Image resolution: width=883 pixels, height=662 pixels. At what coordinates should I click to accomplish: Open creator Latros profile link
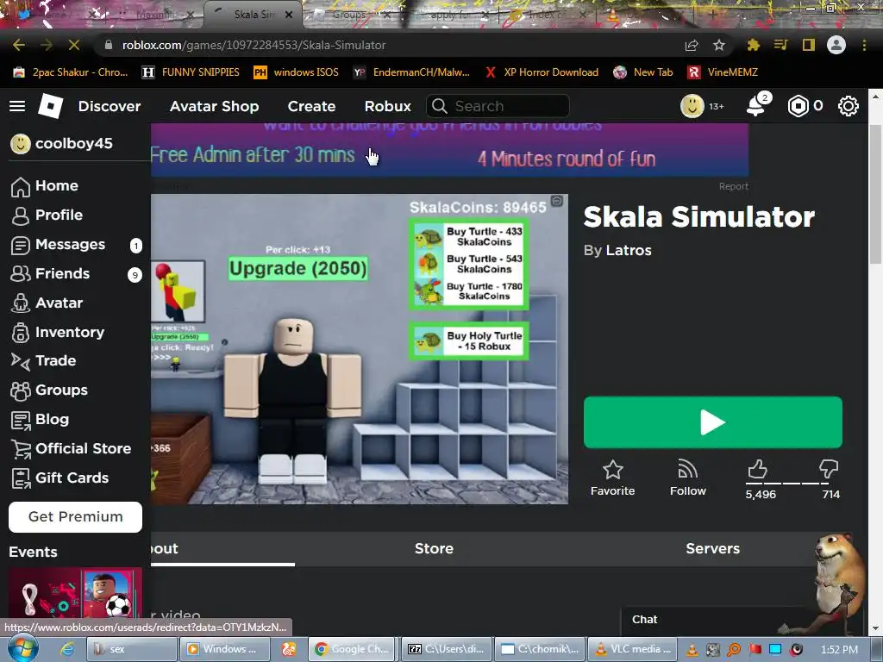click(629, 251)
